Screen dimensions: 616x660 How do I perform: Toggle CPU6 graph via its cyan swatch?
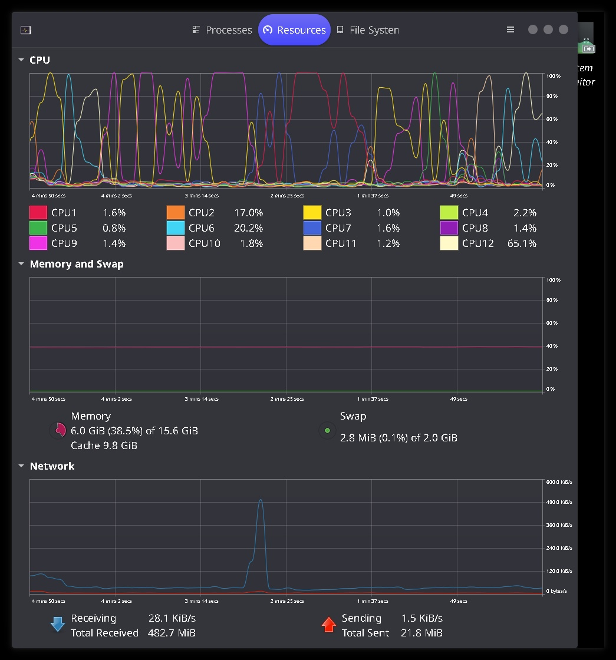tap(176, 228)
